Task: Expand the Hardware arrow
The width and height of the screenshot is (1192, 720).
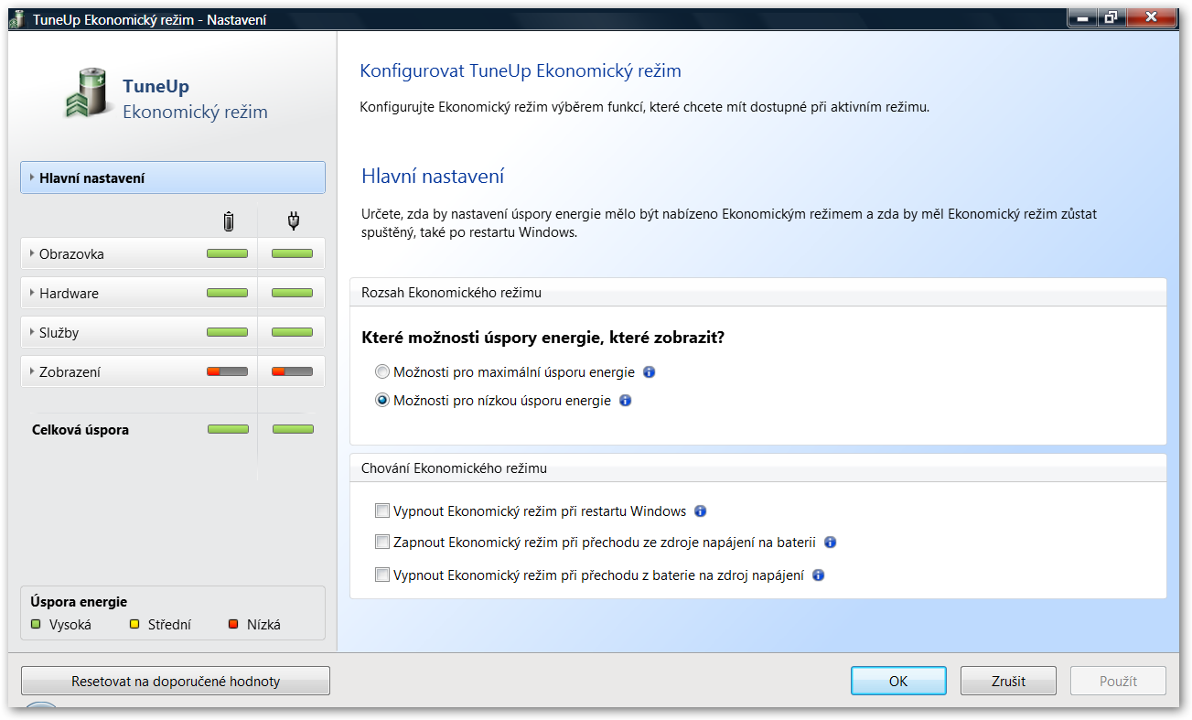Action: pos(32,293)
